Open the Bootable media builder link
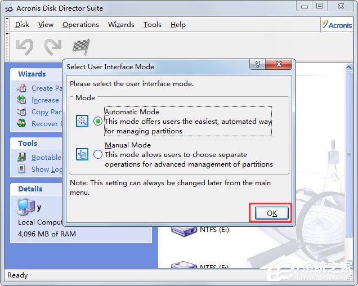This screenshot has height=286, width=358. [x=47, y=158]
